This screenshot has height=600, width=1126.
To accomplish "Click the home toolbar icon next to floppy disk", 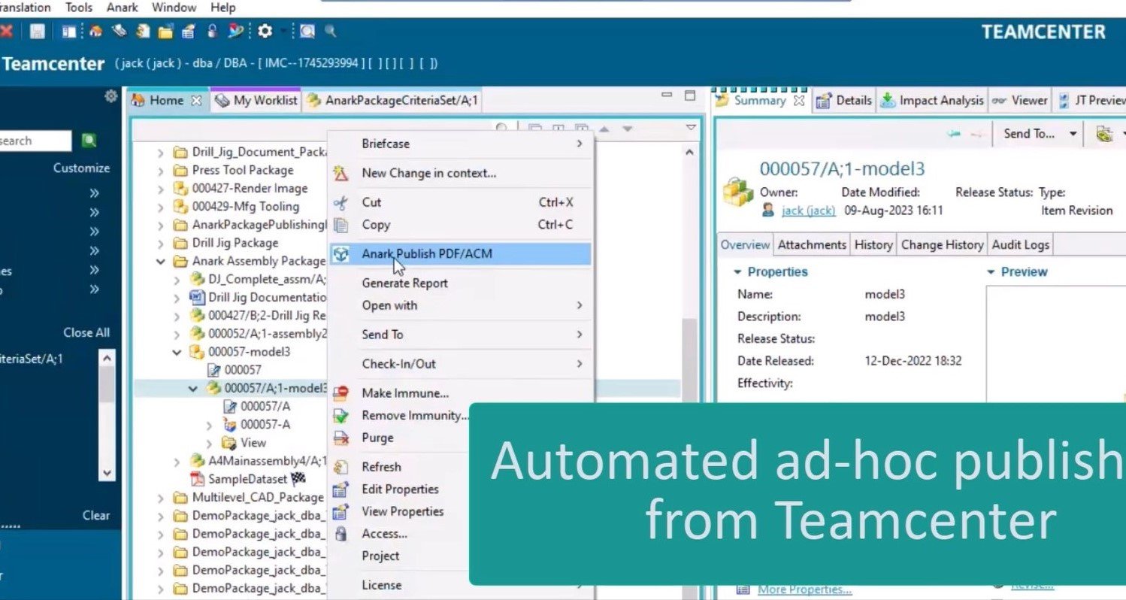I will 95,32.
